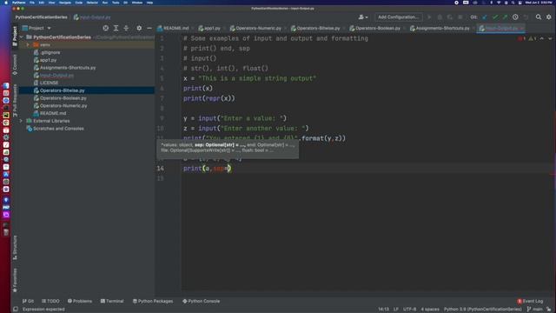Open Spotlight search in macOS menu bar
556x313 pixels.
[513, 3]
